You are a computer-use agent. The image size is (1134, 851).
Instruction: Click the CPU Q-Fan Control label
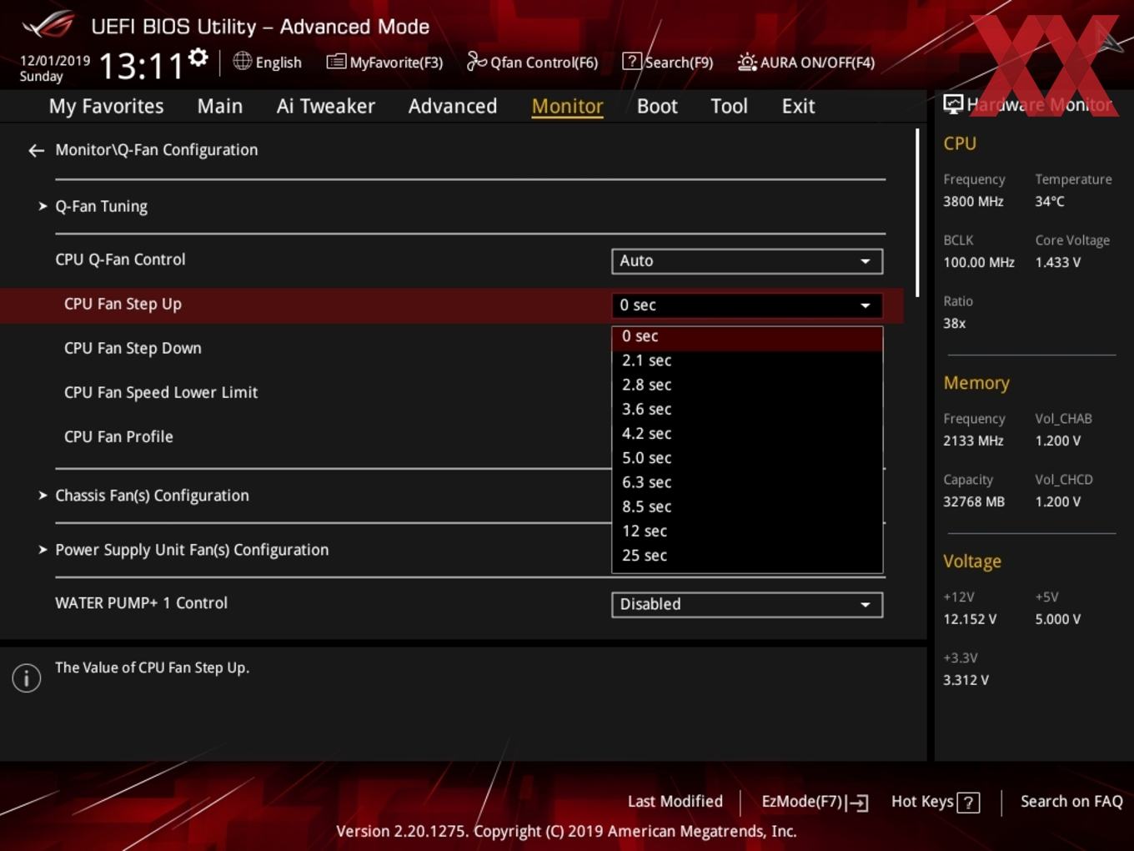(120, 259)
